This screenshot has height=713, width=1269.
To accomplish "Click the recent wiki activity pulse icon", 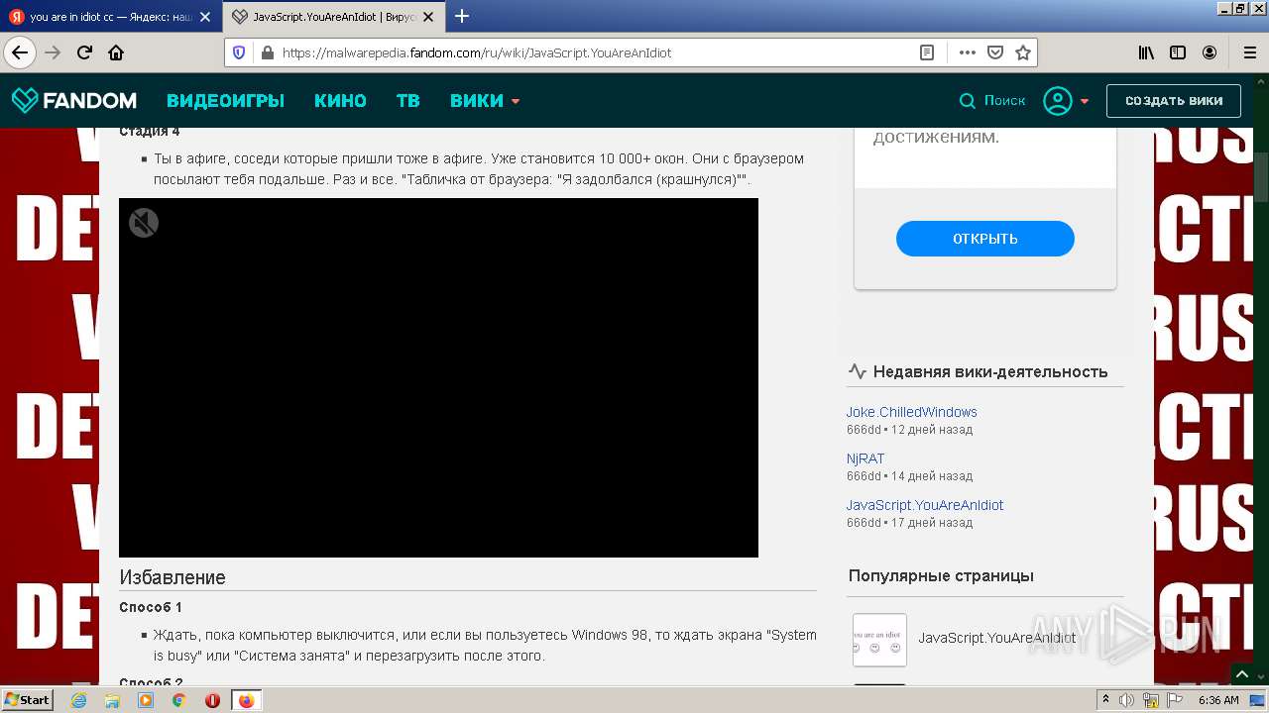I will [x=858, y=371].
